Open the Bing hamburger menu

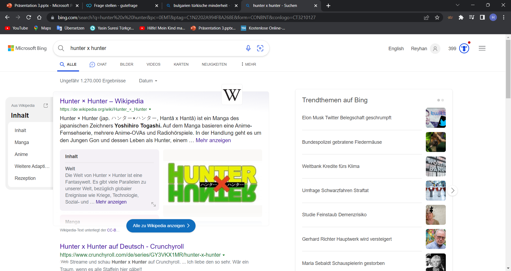click(x=482, y=48)
